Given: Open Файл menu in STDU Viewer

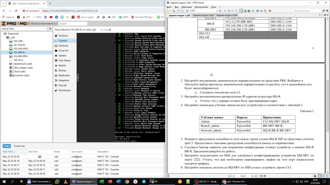Looking at the screenshot, I should [x=169, y=7].
